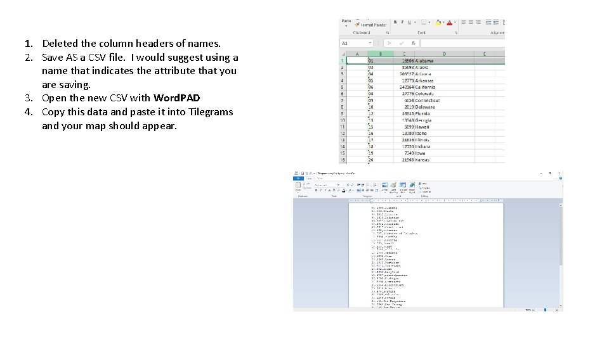The image size is (609, 342).
Task: Open Excel Font Color dropdown arrow
Action: tap(455, 23)
